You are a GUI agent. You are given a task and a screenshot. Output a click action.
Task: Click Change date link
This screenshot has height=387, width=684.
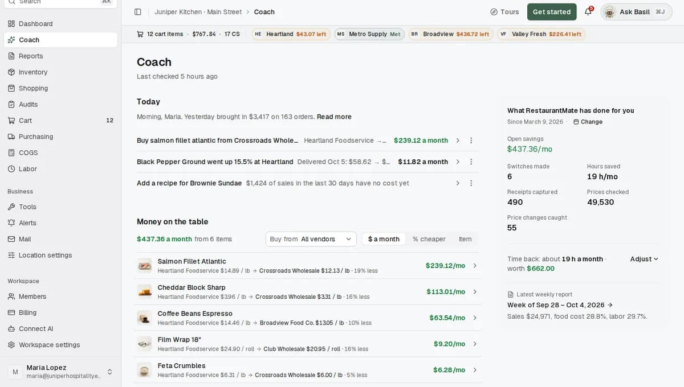588,122
